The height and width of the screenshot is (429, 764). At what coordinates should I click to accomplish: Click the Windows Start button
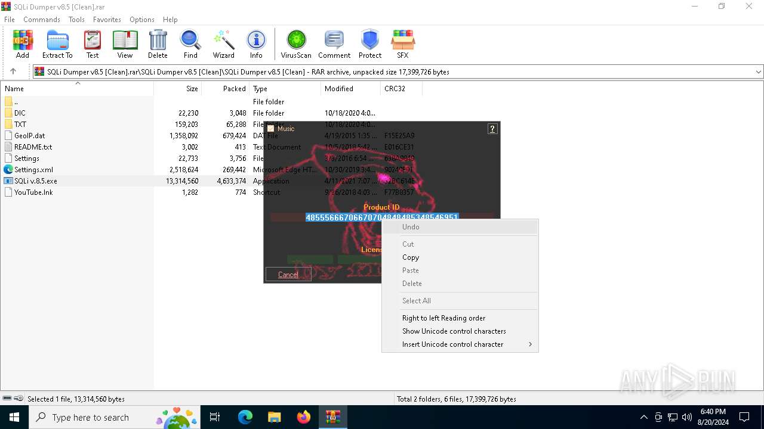14,417
